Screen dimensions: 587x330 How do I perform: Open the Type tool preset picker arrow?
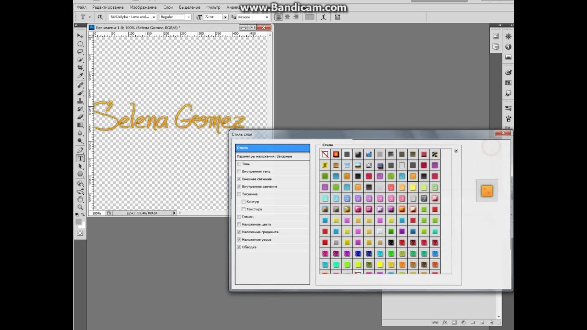tap(89, 17)
